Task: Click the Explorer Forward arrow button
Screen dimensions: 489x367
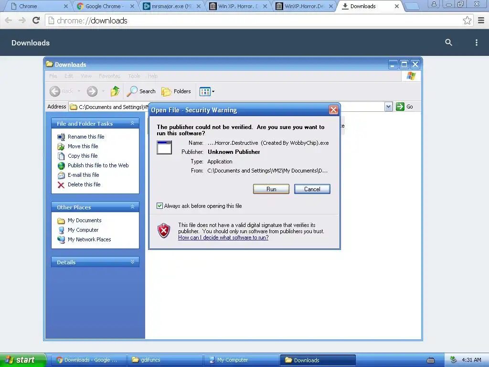Action: point(92,91)
